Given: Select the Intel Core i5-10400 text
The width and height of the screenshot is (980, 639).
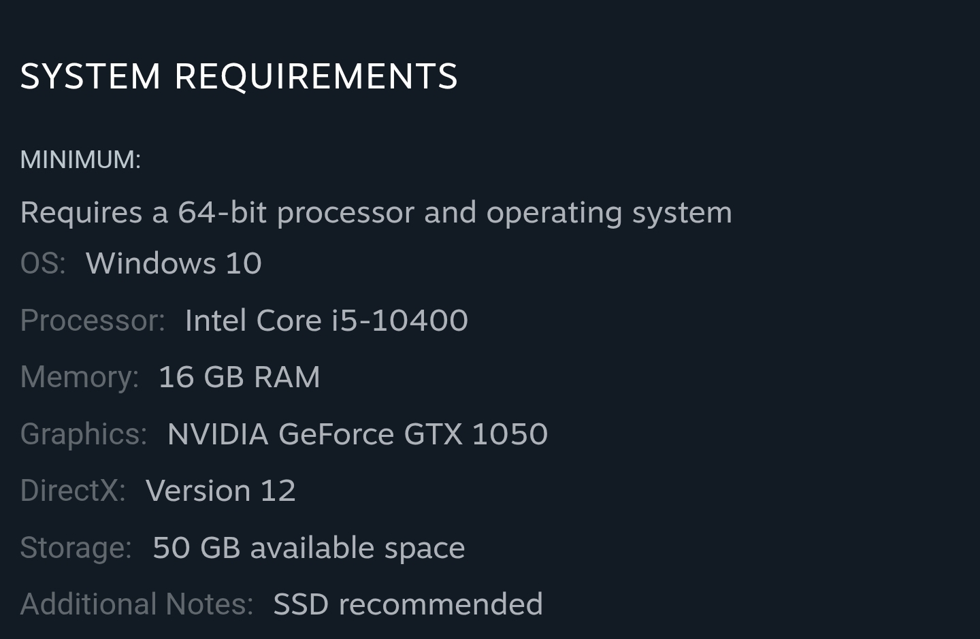Looking at the screenshot, I should [x=326, y=321].
